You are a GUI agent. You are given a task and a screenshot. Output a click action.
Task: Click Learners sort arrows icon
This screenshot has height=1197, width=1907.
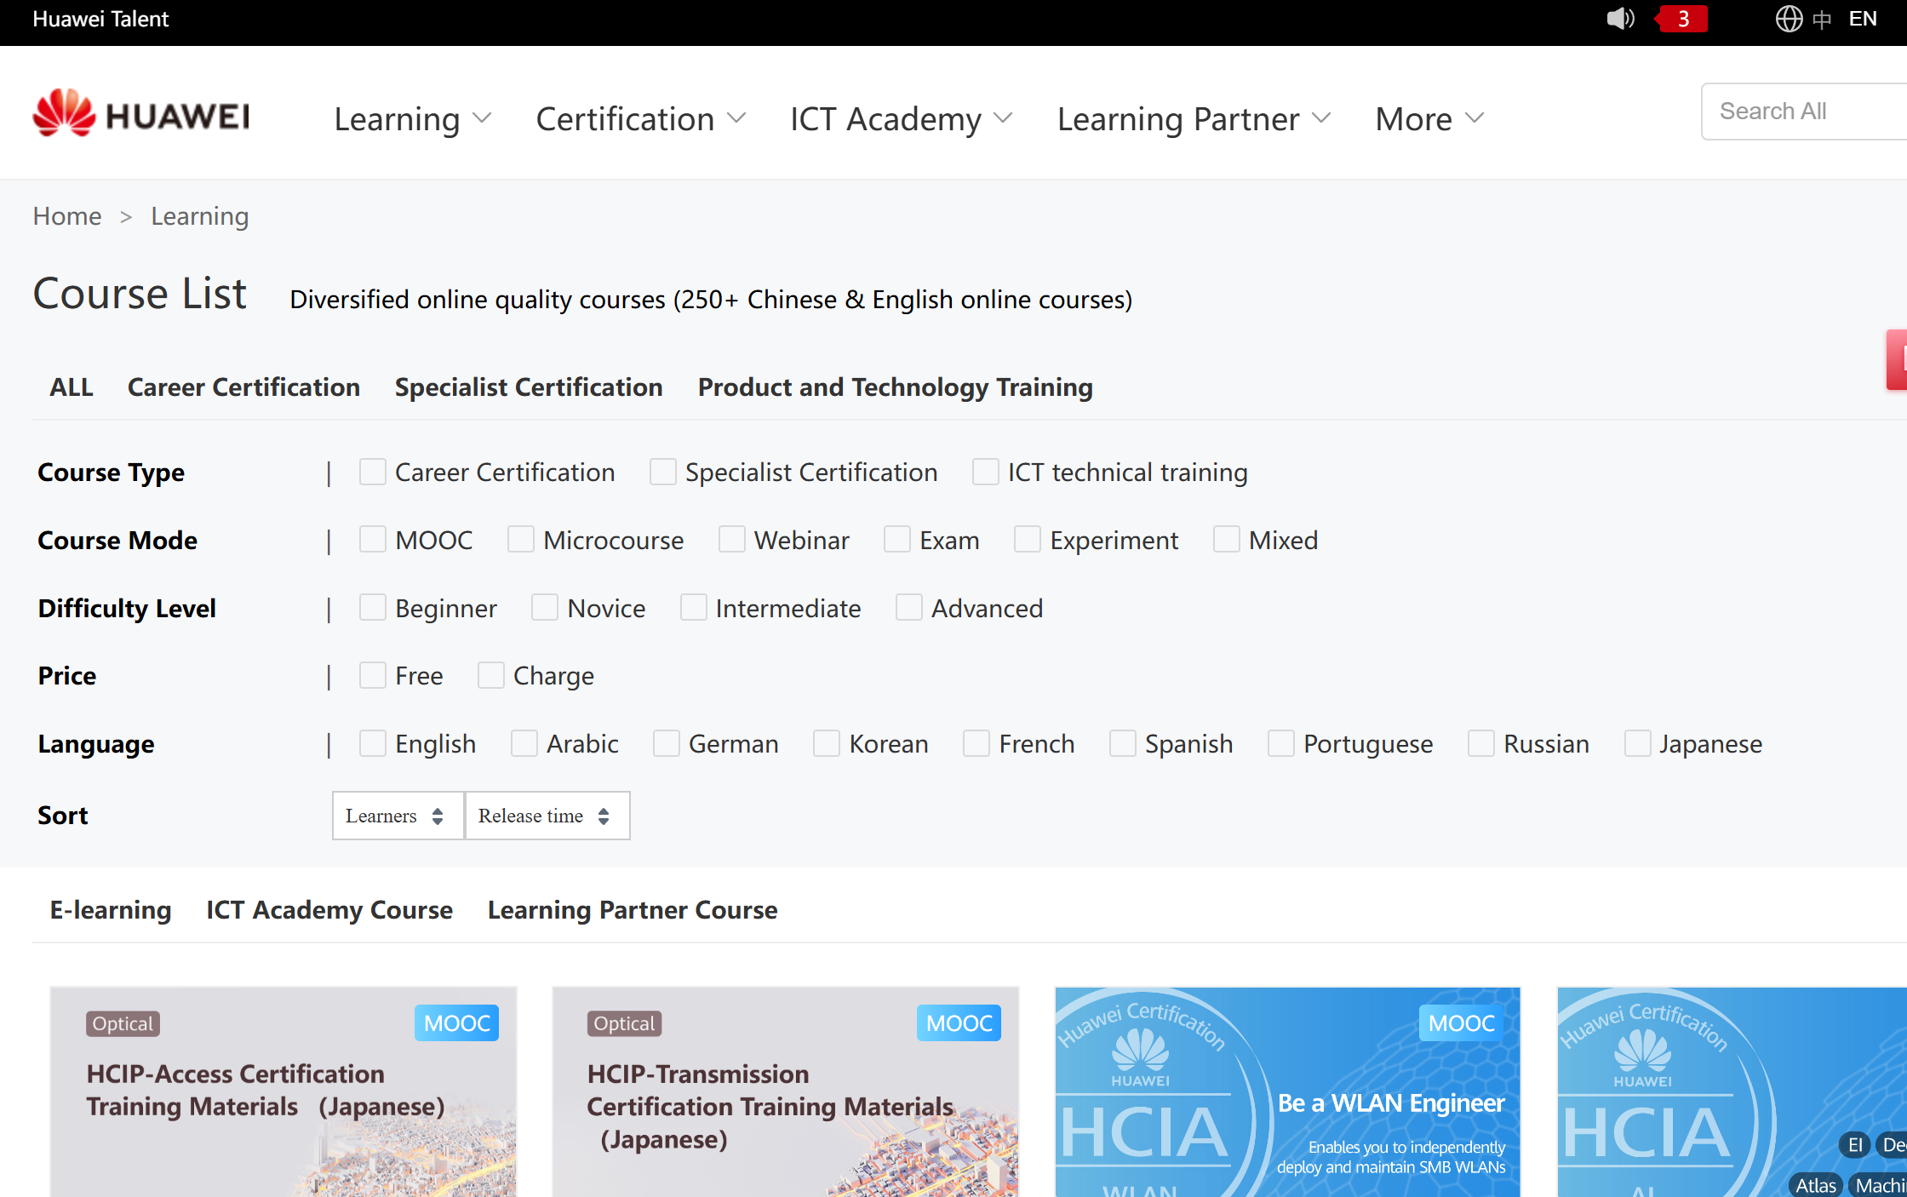point(438,816)
